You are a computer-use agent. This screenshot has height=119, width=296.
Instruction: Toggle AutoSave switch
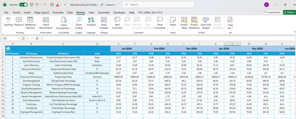[x=23, y=5]
